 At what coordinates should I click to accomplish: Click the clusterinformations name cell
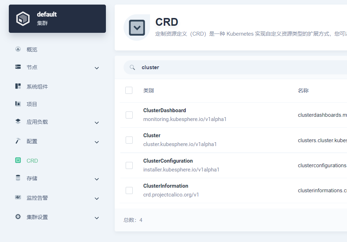322,190
